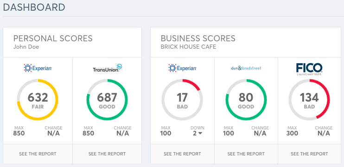Click the DASHBOARD page heading
The width and height of the screenshot is (344, 167).
point(34,7)
